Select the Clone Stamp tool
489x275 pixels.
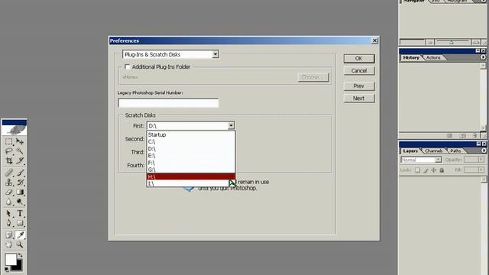pos(8,182)
